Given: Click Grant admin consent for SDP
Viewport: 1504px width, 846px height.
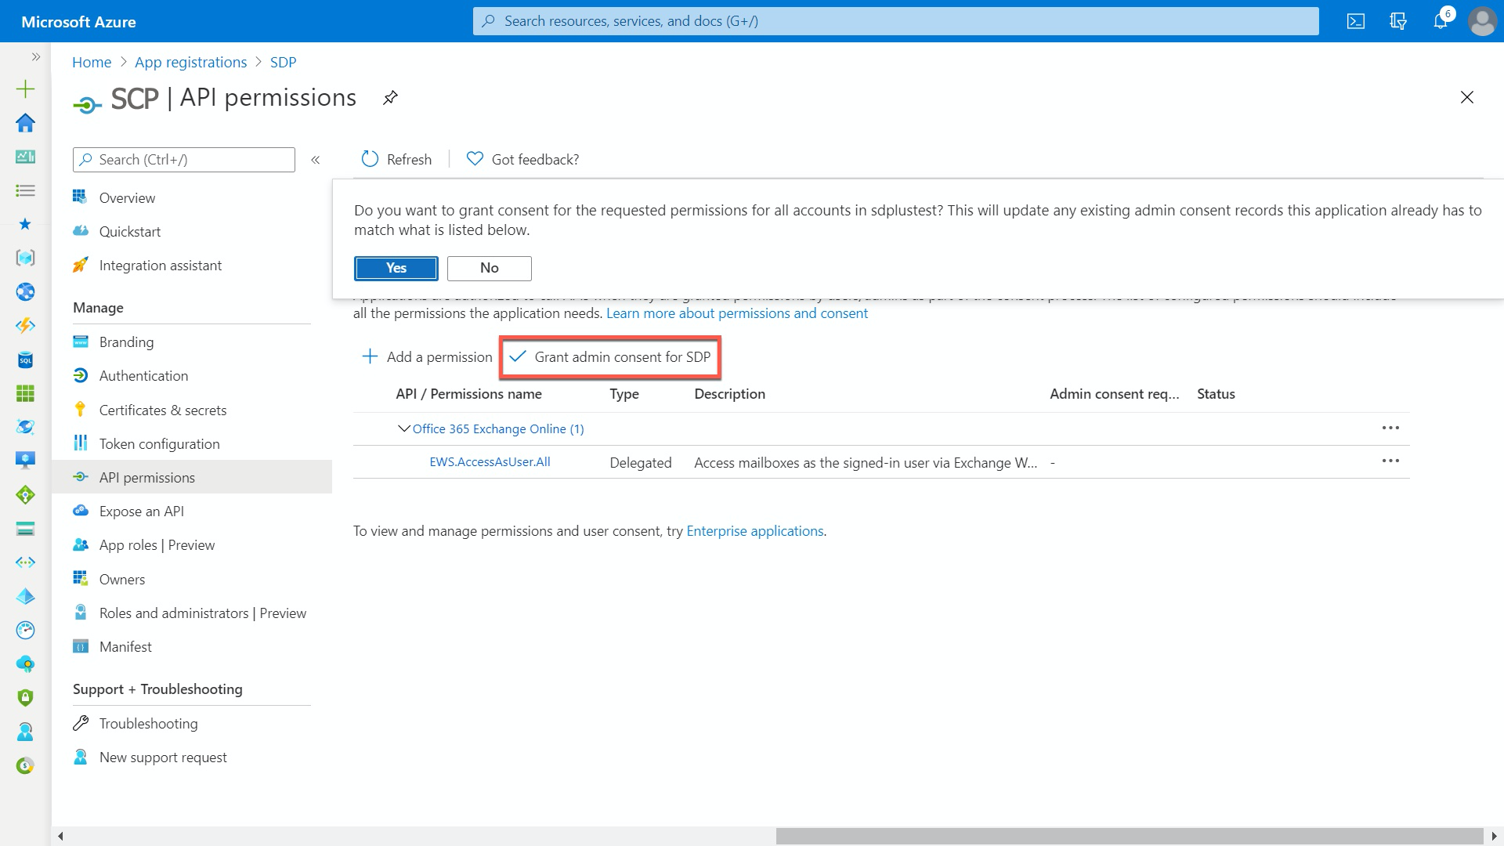Looking at the screenshot, I should (610, 357).
